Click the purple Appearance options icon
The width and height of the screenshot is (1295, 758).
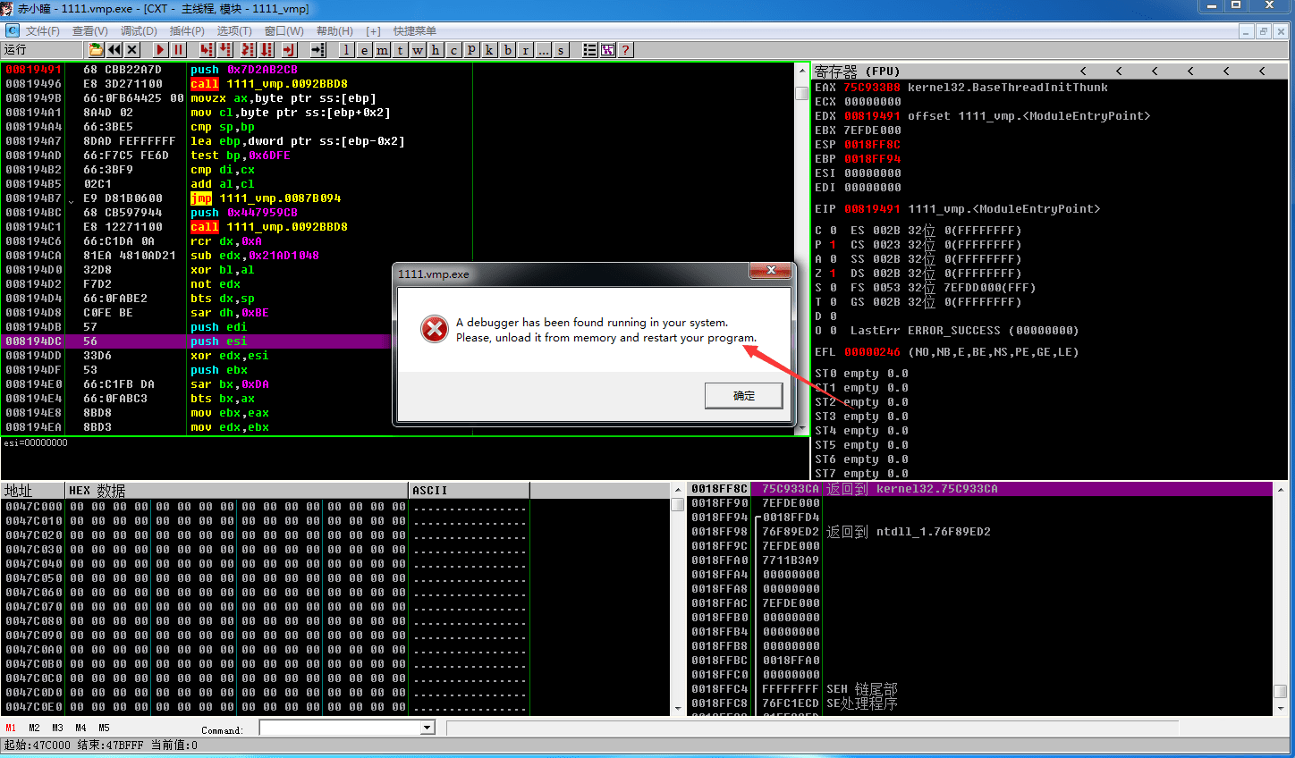(x=608, y=50)
